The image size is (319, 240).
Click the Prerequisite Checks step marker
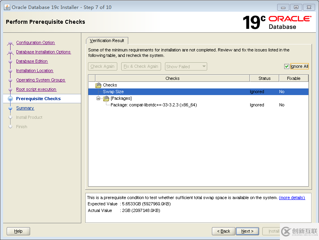(11, 99)
